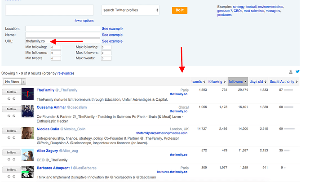Click the Max followers number box
The height and width of the screenshot is (182, 310).
106,53
